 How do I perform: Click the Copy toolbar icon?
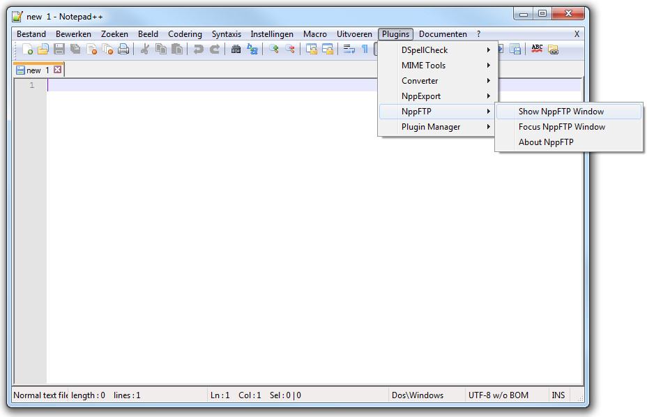coord(160,49)
